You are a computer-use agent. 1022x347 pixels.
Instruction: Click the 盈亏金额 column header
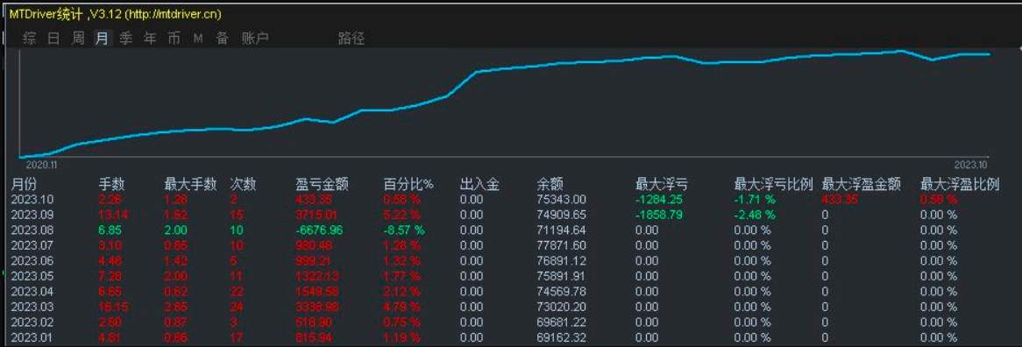322,184
